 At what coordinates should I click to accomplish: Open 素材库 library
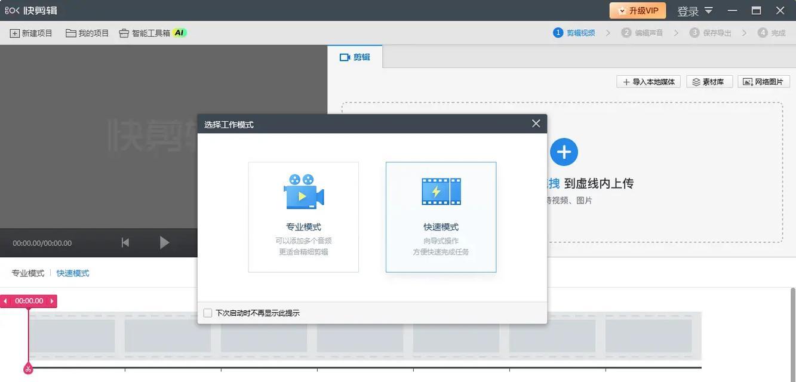[x=709, y=82]
